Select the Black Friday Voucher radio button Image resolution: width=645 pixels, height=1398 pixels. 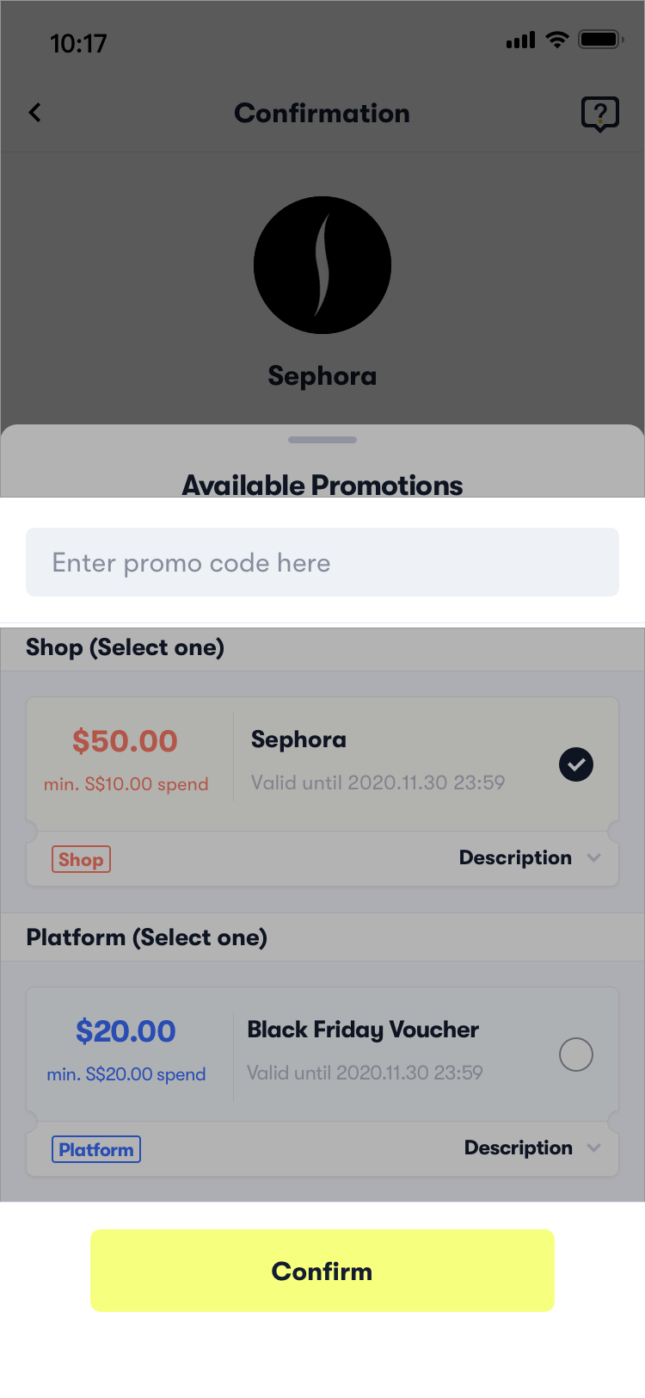coord(576,1055)
